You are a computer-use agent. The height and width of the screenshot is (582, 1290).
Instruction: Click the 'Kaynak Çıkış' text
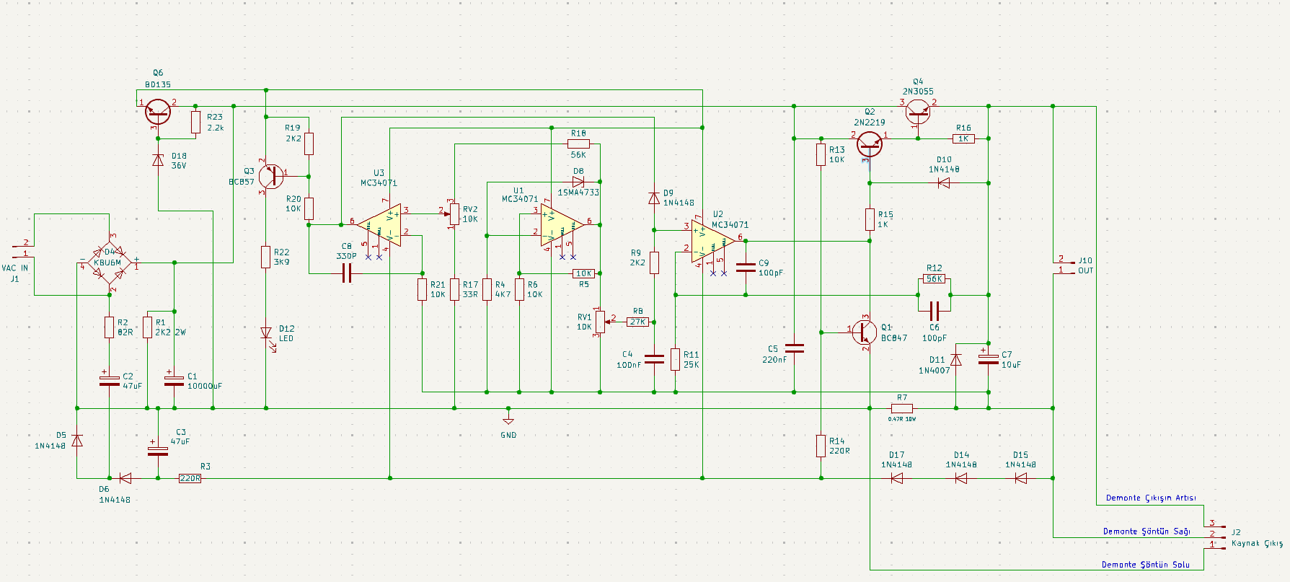[x=1257, y=543]
